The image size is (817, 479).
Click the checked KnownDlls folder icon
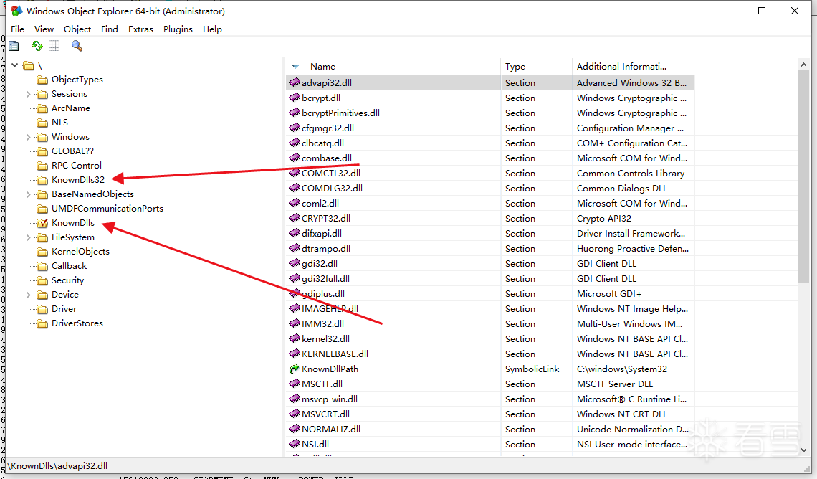(x=42, y=223)
